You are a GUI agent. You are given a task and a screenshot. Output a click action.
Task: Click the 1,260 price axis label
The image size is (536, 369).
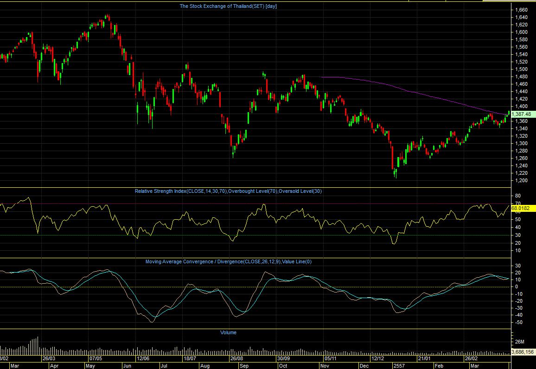[x=521, y=158]
